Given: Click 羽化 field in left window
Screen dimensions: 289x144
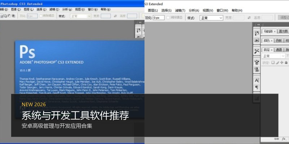Looking at the screenshot, I should (32, 16).
